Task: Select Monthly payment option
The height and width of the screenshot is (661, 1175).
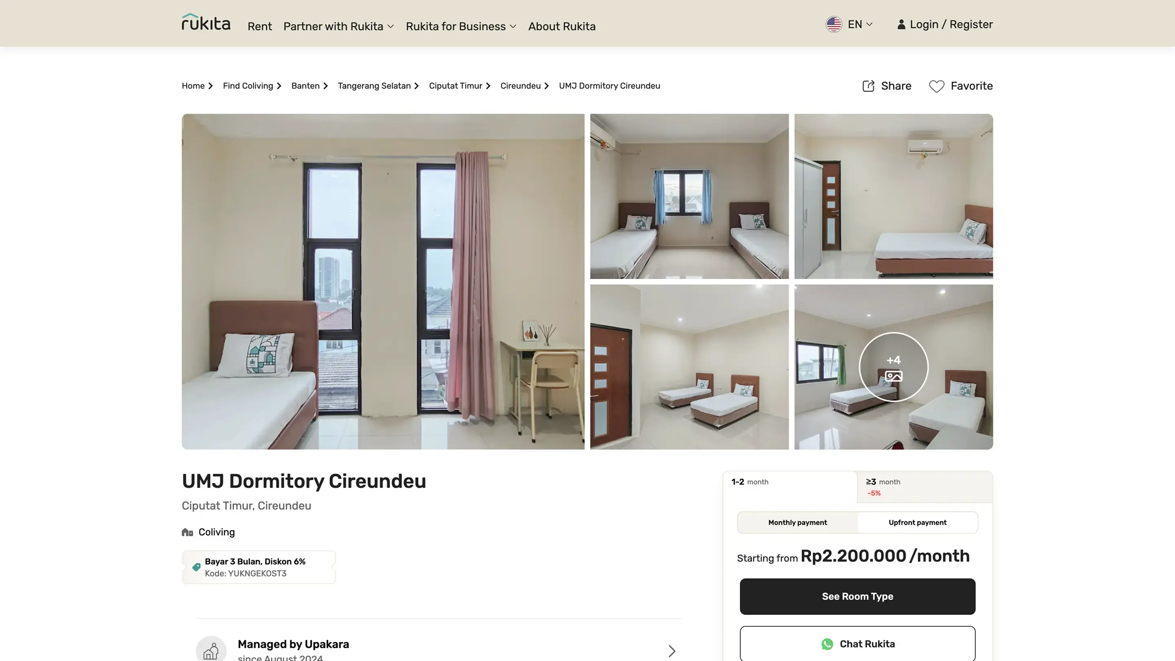Action: point(797,522)
